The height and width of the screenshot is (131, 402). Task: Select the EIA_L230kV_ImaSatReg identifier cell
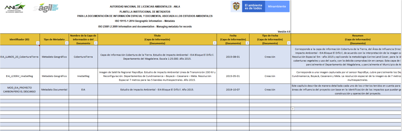point(20,76)
